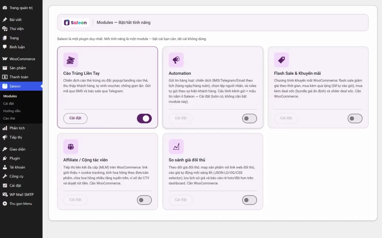Click Cài đặt button in Affiliate card
Screen dimensions: 382x238
(75, 200)
